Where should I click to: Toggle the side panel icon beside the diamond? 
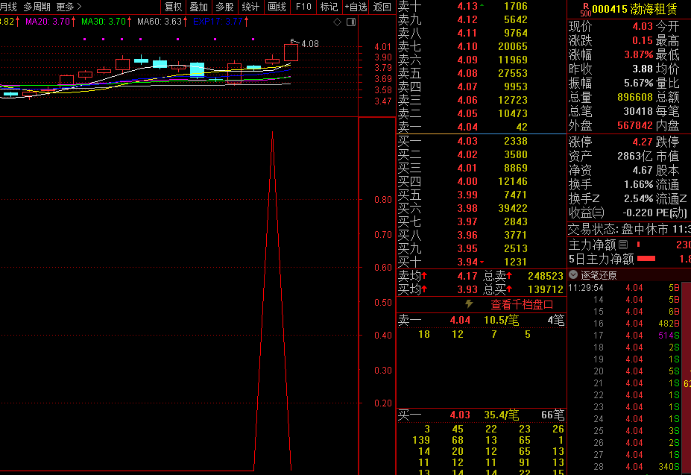[x=350, y=22]
